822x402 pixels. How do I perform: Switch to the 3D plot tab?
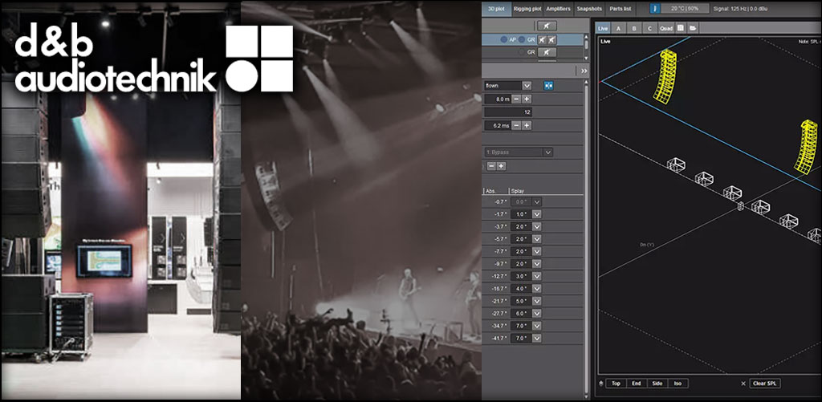496,9
